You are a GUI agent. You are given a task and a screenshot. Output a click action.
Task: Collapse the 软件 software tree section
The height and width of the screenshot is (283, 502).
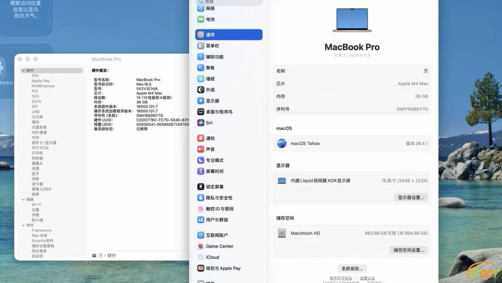click(x=23, y=225)
